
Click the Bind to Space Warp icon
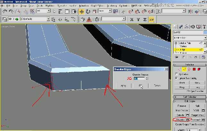pyautogui.click(x=32, y=11)
